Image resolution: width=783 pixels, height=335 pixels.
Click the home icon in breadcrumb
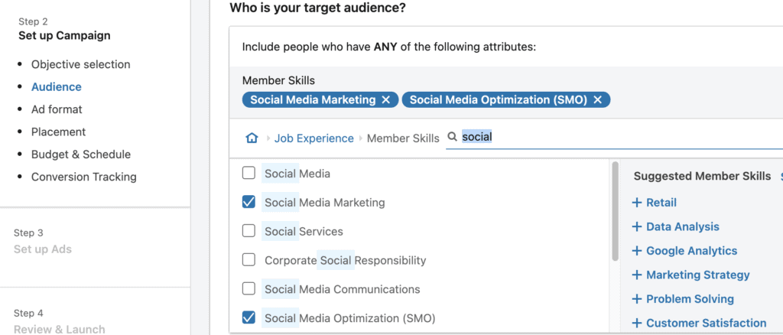click(252, 138)
